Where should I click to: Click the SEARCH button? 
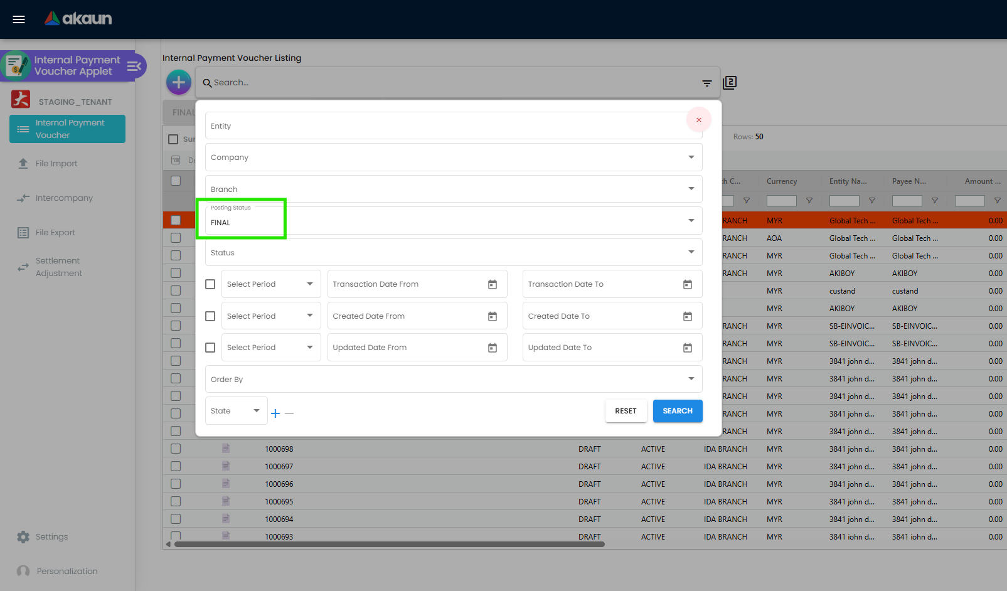click(677, 411)
